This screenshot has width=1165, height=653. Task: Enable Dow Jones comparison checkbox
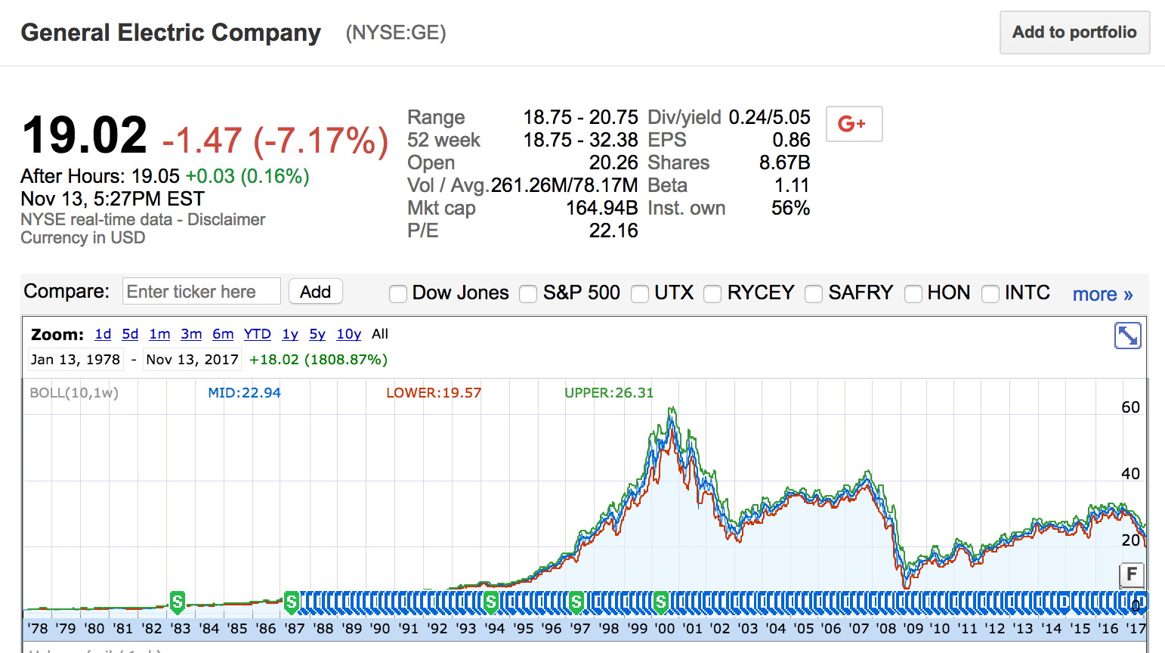tap(398, 293)
